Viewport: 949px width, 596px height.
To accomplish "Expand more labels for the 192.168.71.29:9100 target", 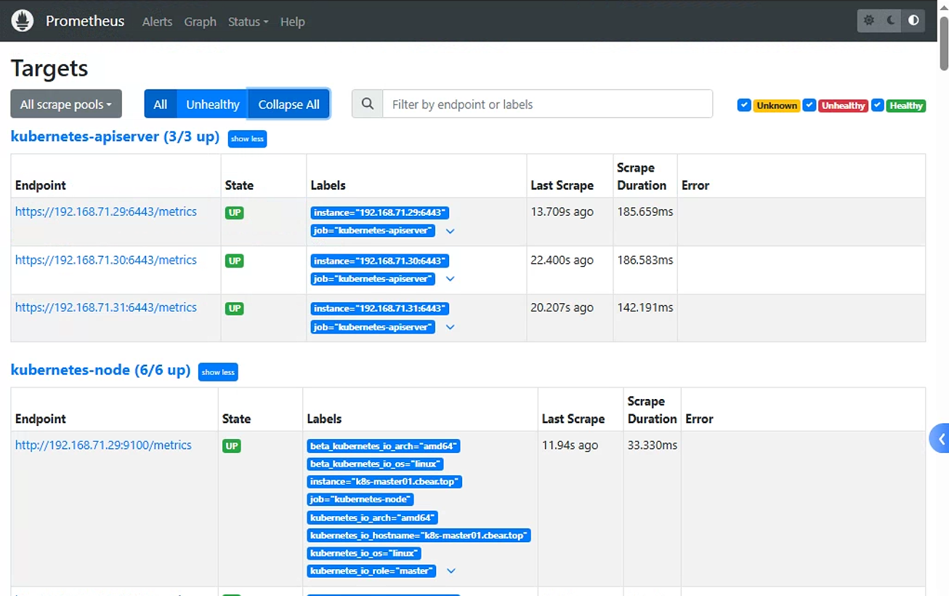I will click(451, 571).
